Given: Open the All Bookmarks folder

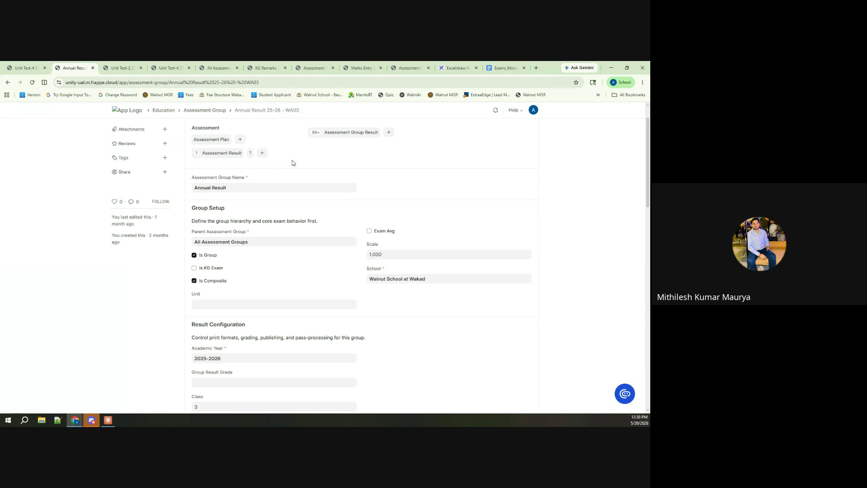Looking at the screenshot, I should pos(628,95).
